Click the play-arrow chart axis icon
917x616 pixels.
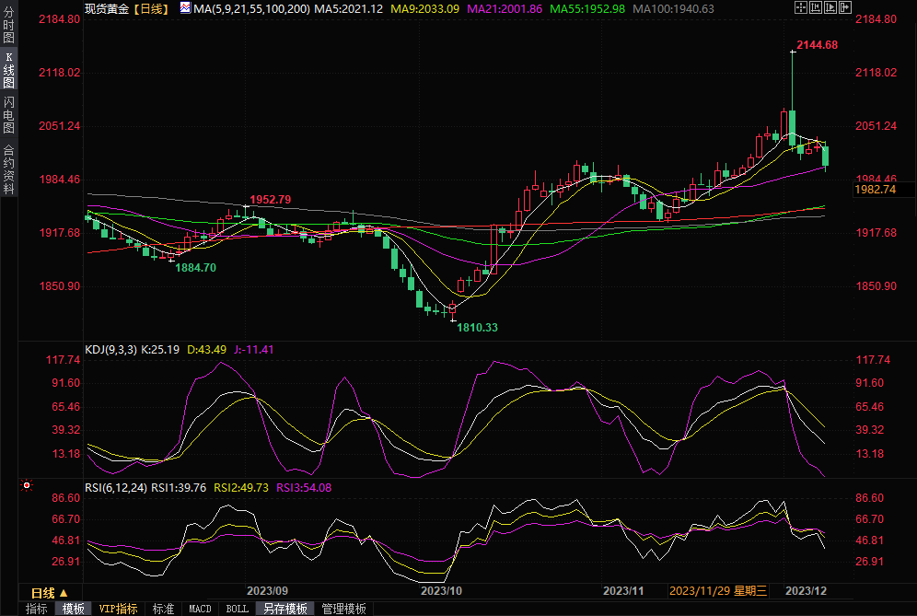point(832,7)
